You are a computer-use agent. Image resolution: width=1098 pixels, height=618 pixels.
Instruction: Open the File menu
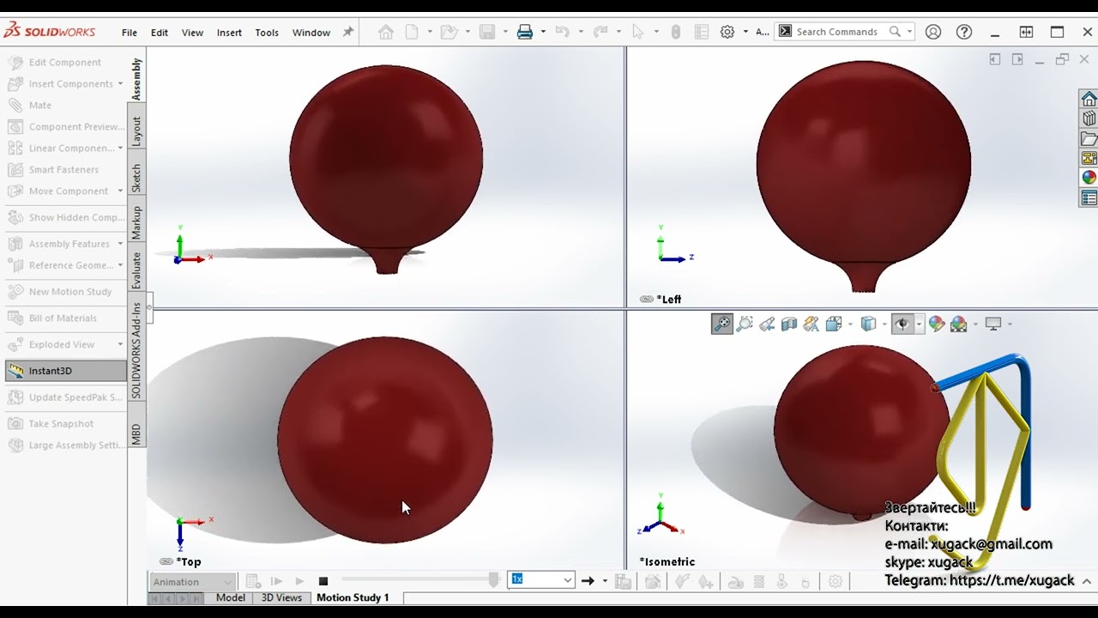(130, 33)
